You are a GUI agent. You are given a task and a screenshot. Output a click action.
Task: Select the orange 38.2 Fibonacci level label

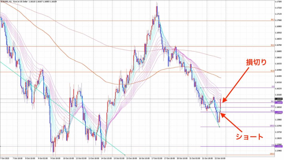coord(273,20)
